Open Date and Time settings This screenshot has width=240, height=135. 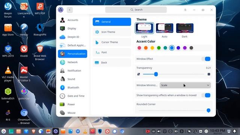pos(72,96)
